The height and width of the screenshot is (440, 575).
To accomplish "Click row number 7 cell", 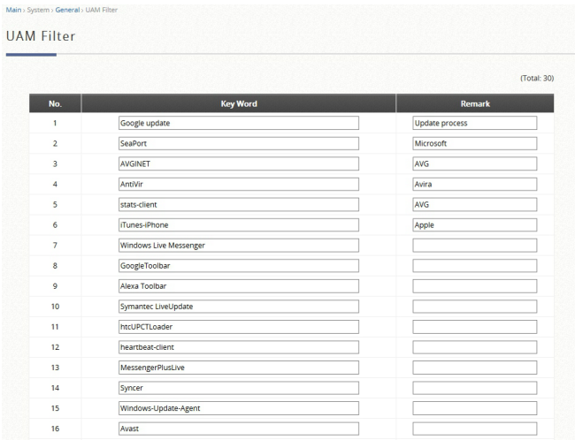I will [x=55, y=245].
